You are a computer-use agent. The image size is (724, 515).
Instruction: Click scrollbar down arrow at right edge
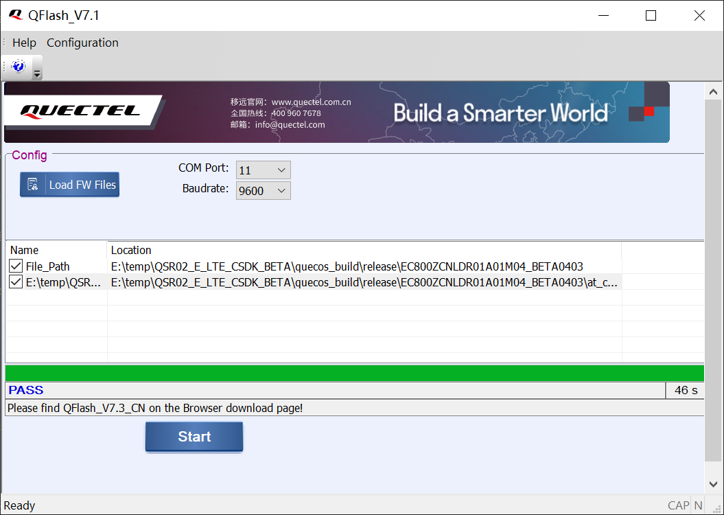714,485
